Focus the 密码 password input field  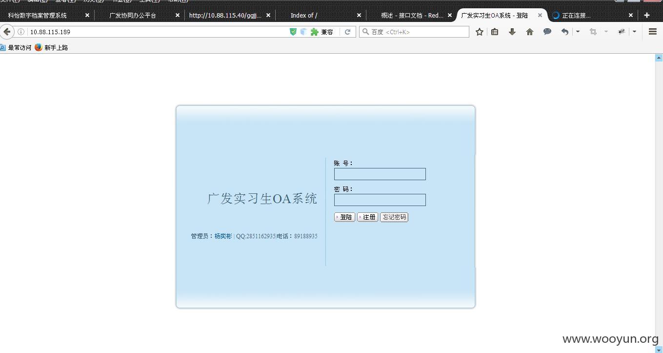[x=380, y=200]
